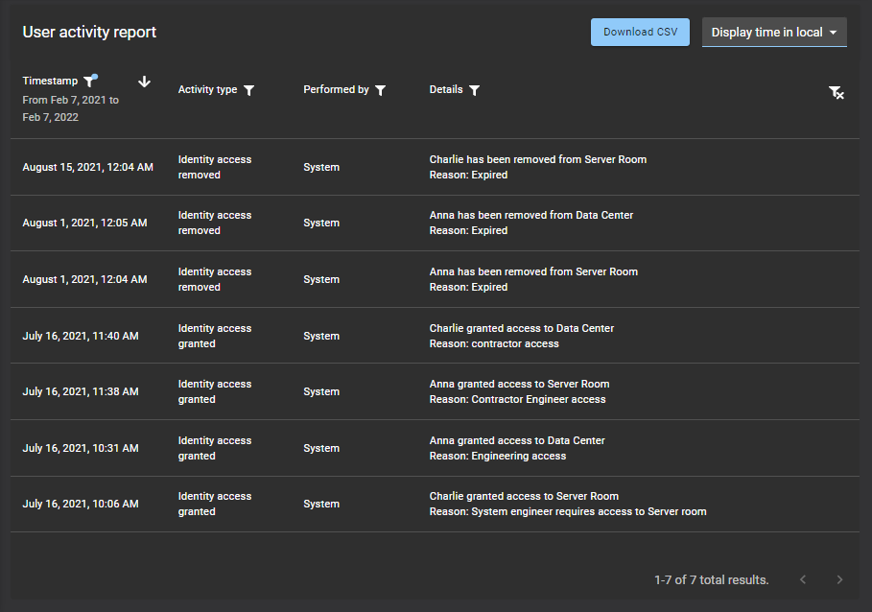The image size is (872, 612).
Task: Click the Performed by column label
Action: point(336,90)
